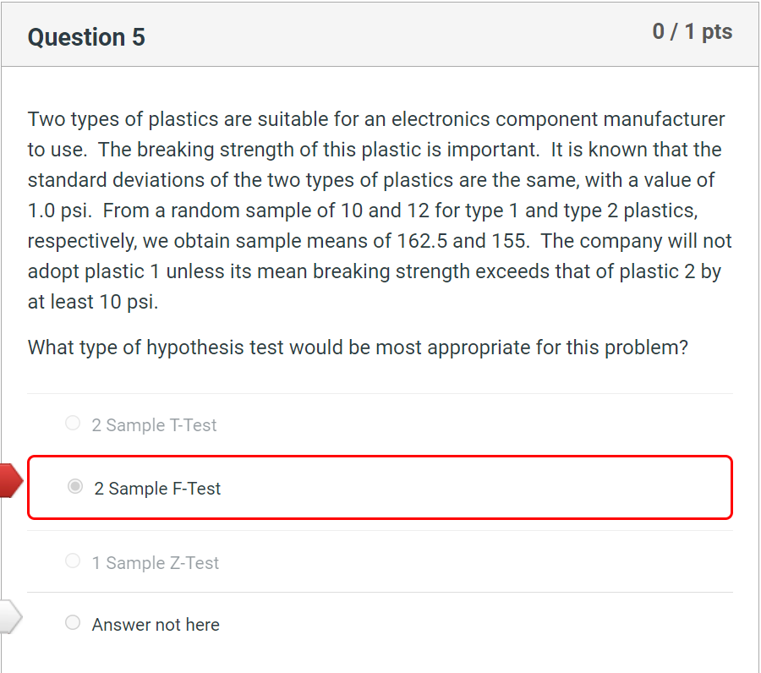Pick the Answer not here radio button
Image resolution: width=761 pixels, height=673 pixels.
pyautogui.click(x=73, y=622)
